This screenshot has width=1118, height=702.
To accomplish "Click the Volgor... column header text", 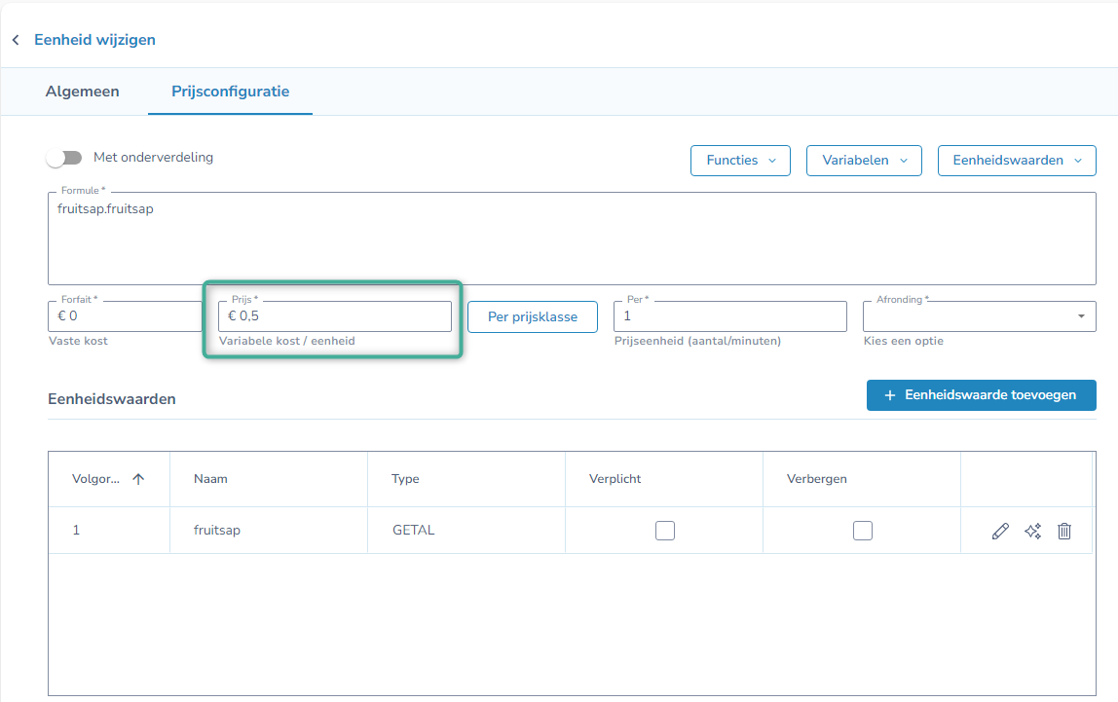I will pyautogui.click(x=95, y=479).
